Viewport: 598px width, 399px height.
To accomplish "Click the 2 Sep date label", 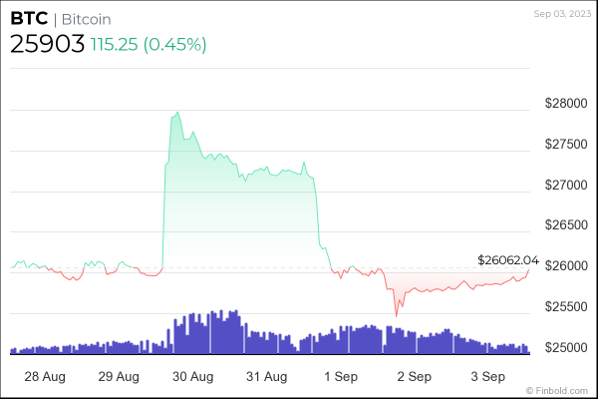I will (415, 377).
